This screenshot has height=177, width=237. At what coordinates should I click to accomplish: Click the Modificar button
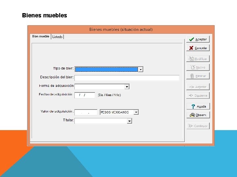(198, 59)
